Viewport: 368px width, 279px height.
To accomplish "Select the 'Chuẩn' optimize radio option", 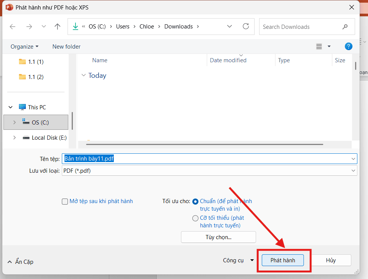I will (195, 202).
